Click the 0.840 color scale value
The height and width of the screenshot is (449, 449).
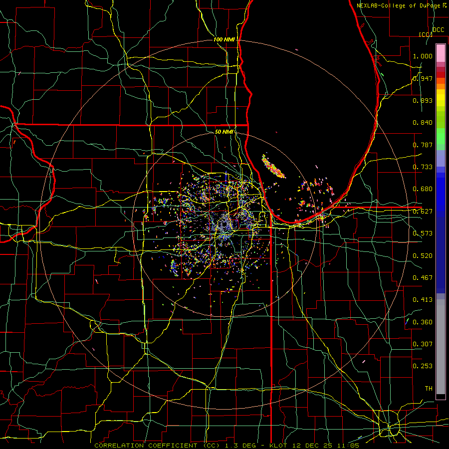tap(423, 123)
